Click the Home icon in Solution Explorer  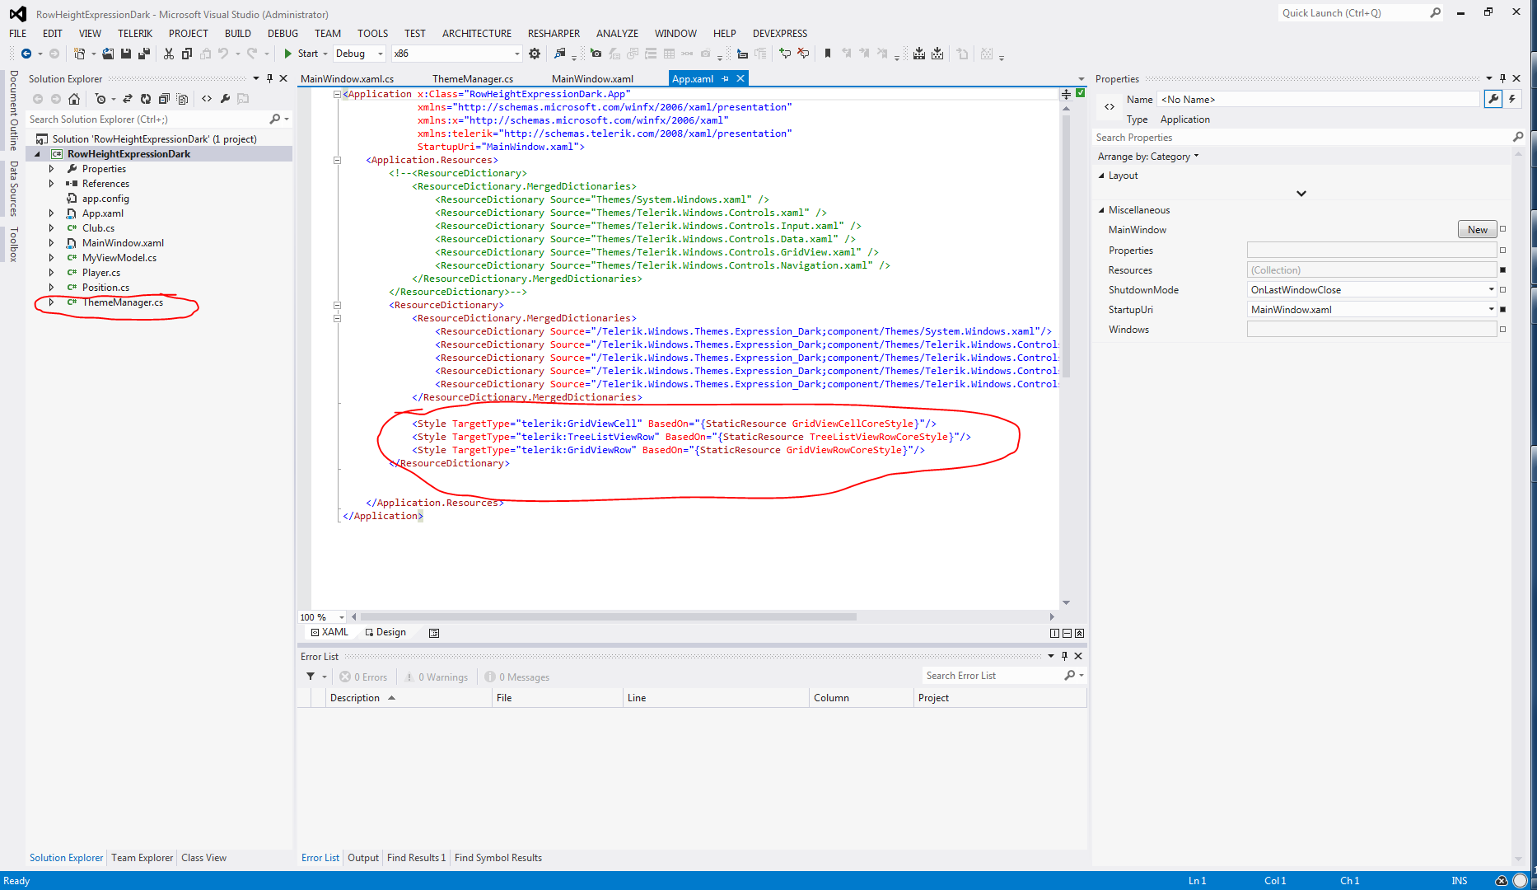[x=74, y=99]
